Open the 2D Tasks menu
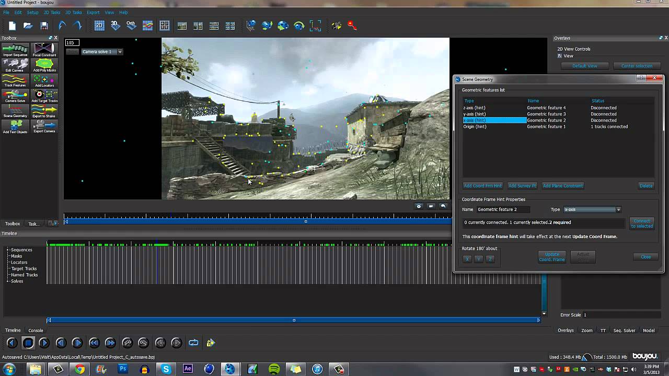The image size is (669, 376). tap(52, 12)
